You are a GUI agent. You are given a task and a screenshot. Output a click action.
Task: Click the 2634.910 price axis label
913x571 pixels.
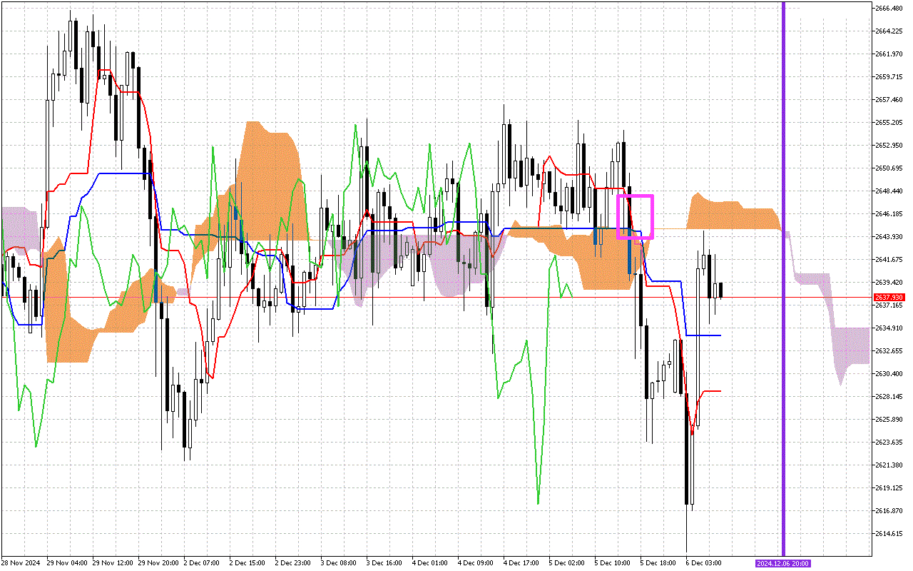click(x=889, y=328)
